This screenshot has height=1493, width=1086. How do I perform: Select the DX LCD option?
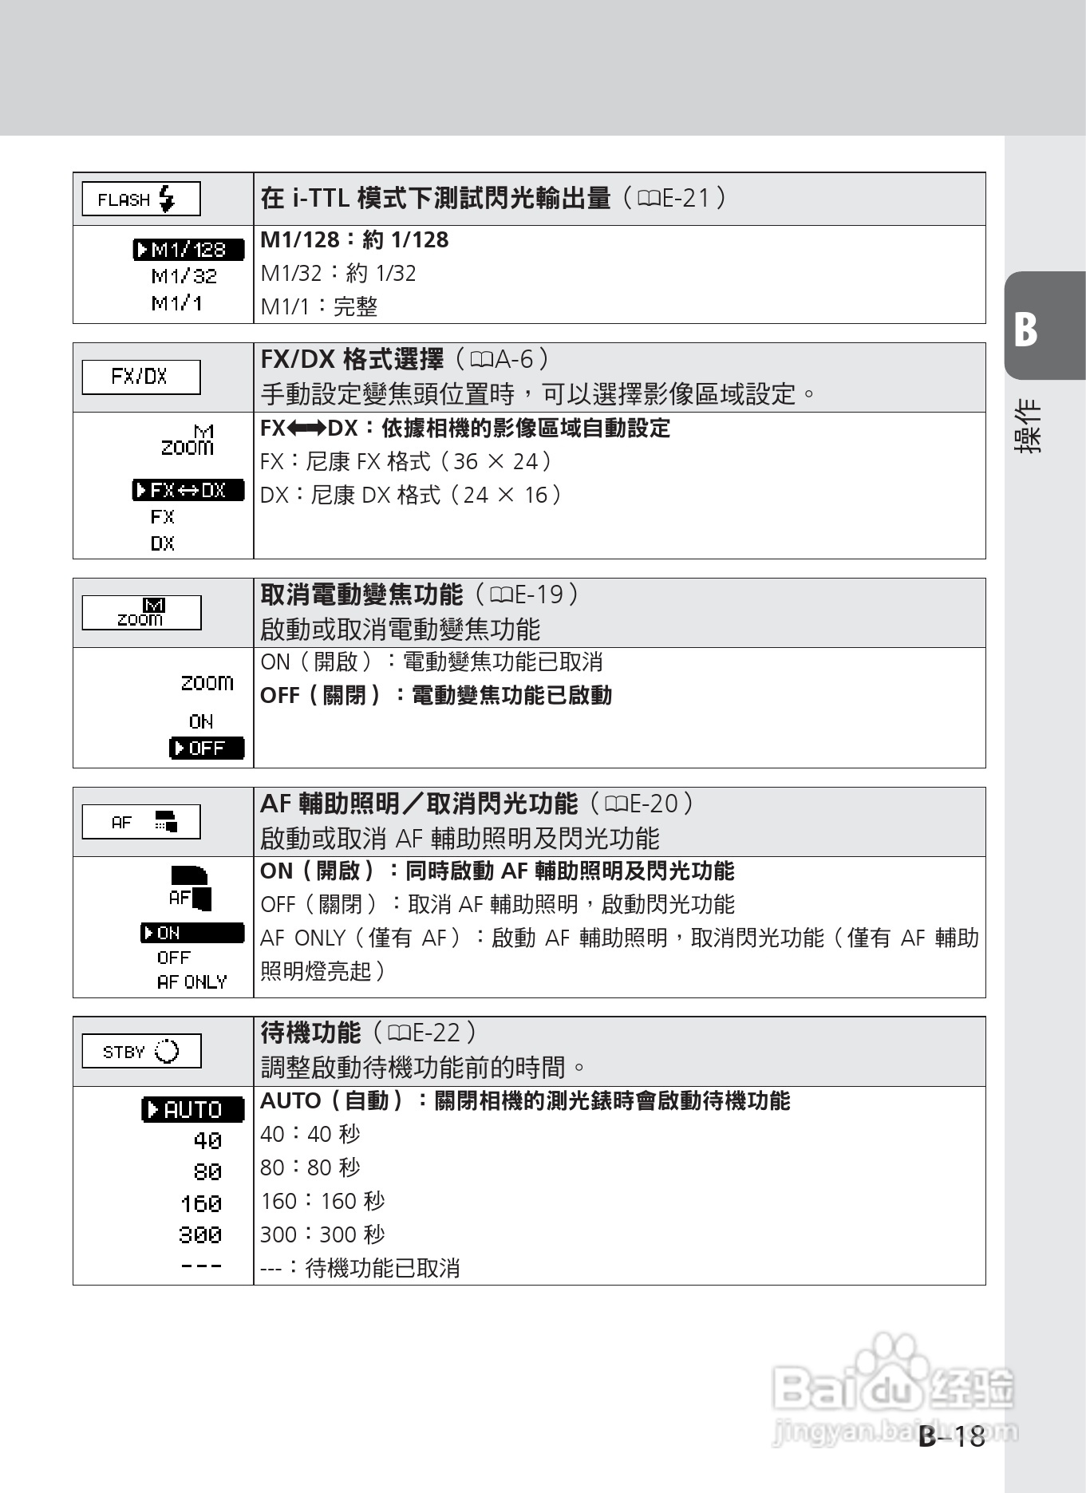point(162,543)
